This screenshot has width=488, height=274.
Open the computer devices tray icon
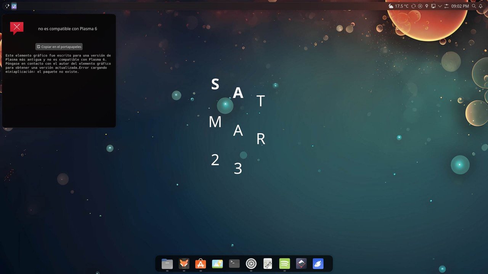[433, 6]
